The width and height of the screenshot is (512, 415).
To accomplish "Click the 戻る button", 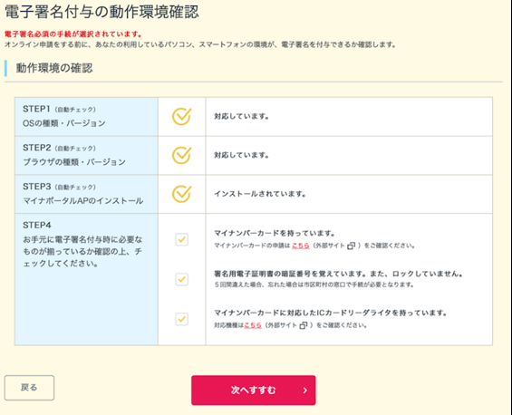I will point(29,388).
